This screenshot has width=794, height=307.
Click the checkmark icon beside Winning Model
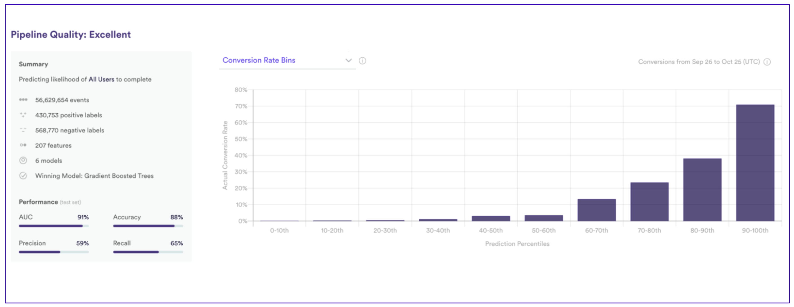23,175
